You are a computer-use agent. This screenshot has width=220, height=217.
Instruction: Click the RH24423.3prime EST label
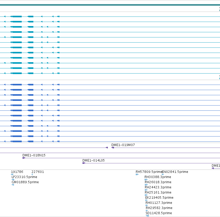coord(158,187)
